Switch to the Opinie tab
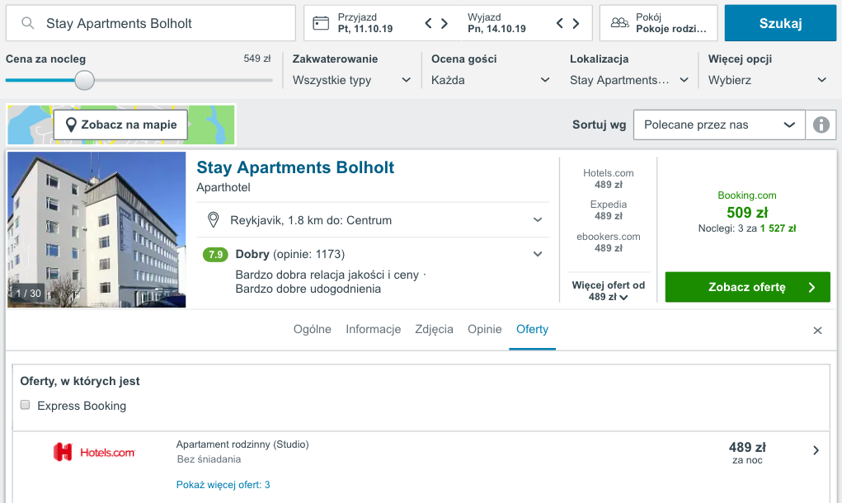The image size is (842, 503). (484, 329)
